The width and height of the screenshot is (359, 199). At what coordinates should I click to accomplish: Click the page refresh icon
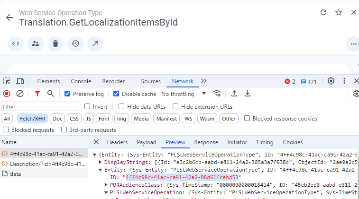point(323,12)
